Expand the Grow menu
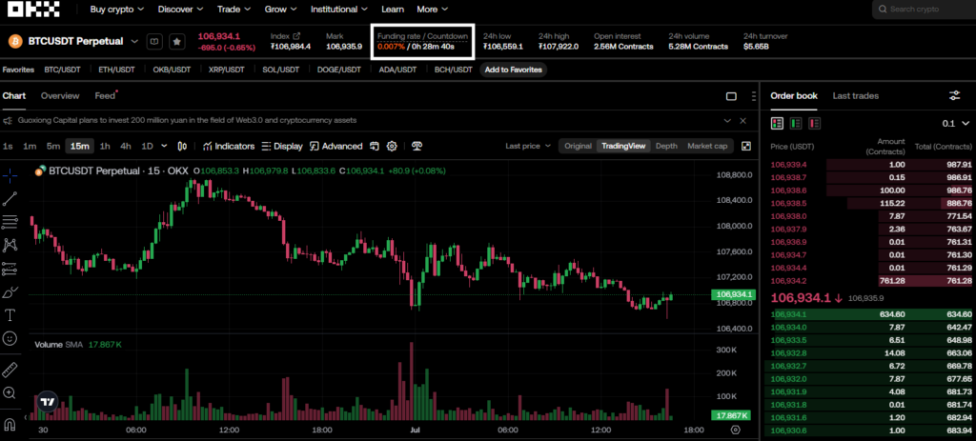Screen dimensions: 976x441 (x=281, y=10)
